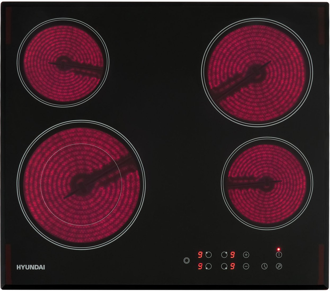Click the front-right zone's heat level display
330x291 pixels.
(x=233, y=266)
